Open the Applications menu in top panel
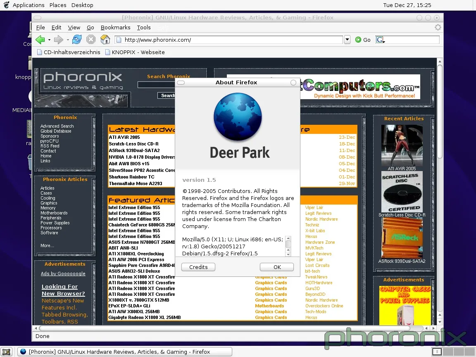 coord(29,5)
